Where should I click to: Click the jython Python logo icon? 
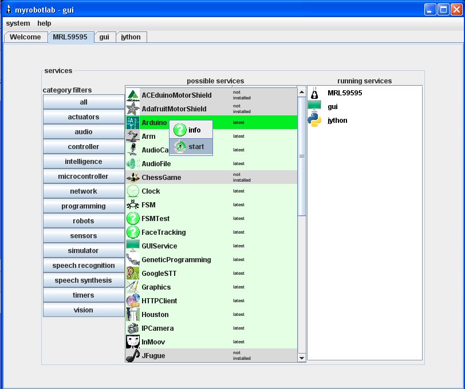pos(314,121)
